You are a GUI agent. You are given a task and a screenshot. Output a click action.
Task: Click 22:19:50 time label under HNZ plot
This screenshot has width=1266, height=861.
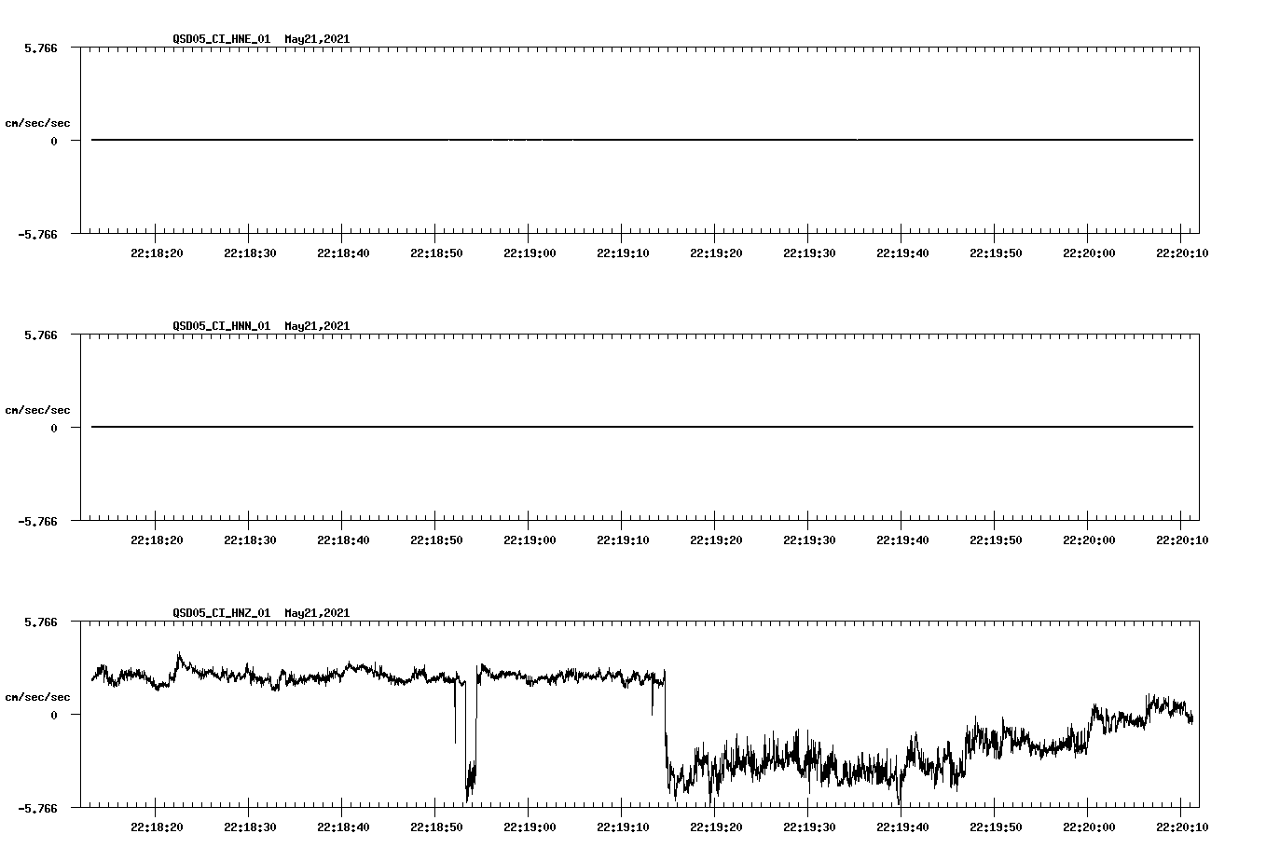996,827
